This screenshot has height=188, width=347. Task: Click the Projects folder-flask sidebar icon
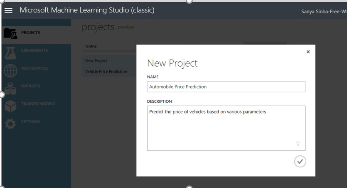[10, 33]
